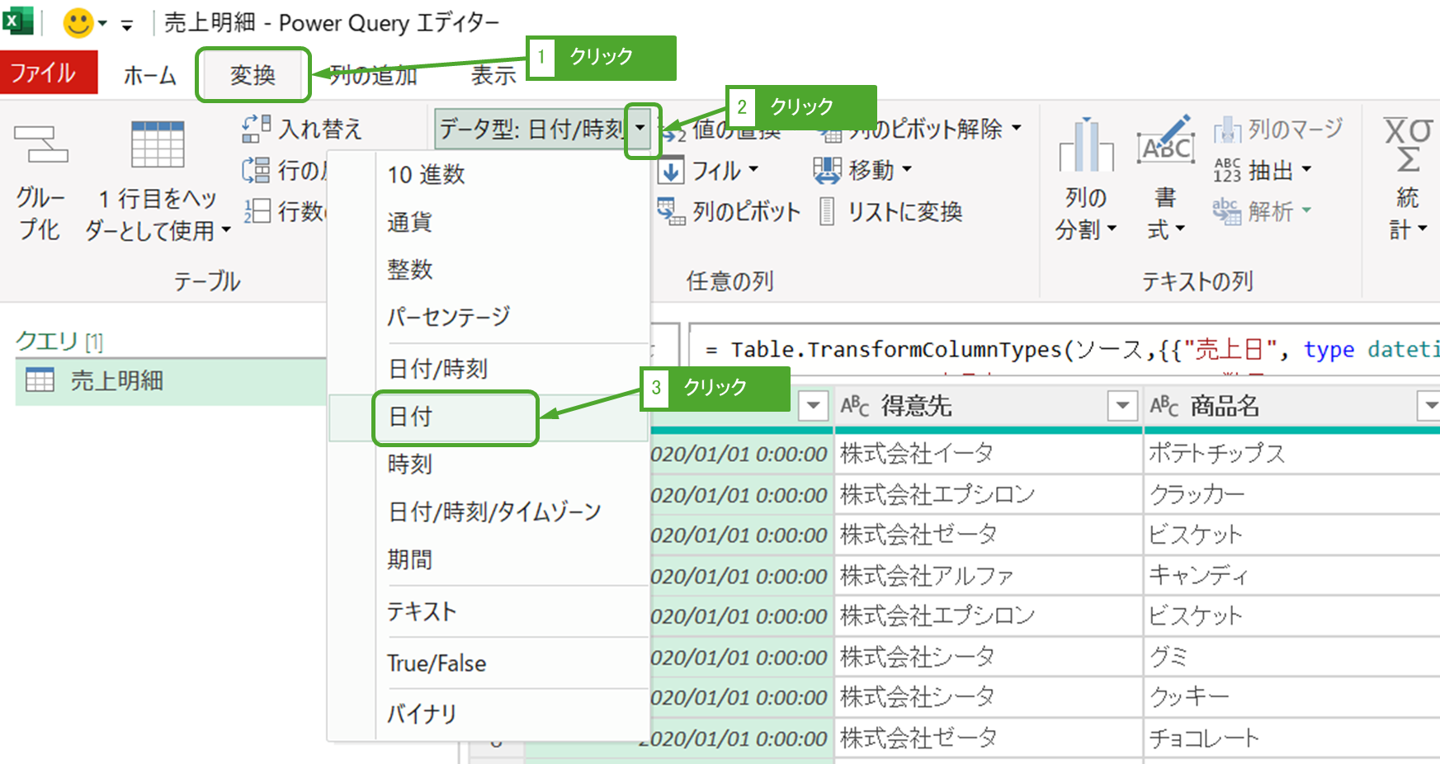Viewport: 1440px width, 764px height.
Task: Click the 列の分割 (Split Column) icon
Action: 1085,145
